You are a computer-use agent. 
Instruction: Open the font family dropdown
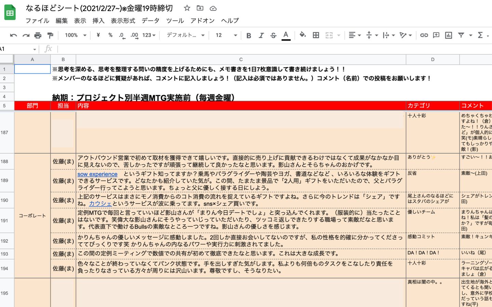tap(185, 35)
